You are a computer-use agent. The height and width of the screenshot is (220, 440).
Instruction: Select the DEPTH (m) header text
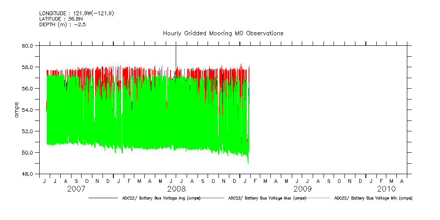pyautogui.click(x=62, y=24)
